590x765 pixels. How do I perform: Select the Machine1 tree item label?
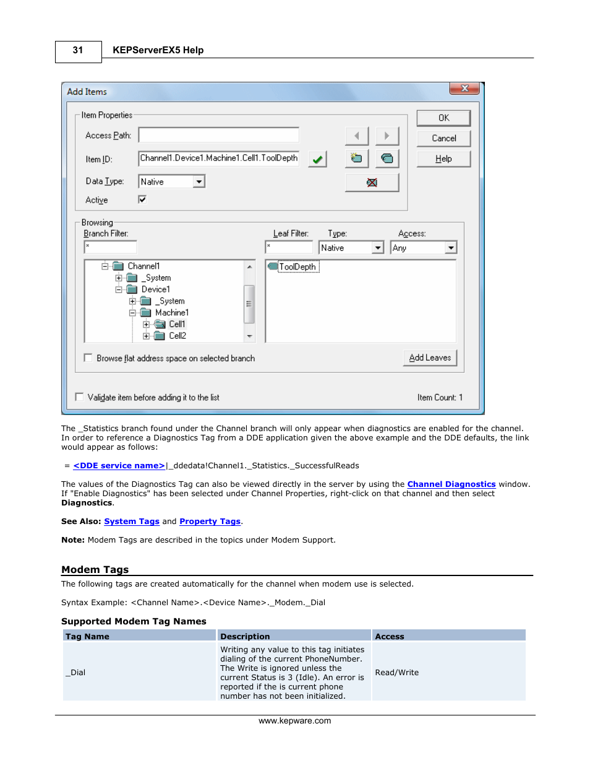pyautogui.click(x=172, y=313)
